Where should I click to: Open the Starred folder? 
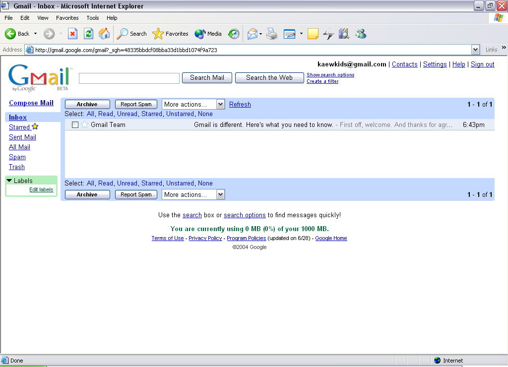pos(19,127)
